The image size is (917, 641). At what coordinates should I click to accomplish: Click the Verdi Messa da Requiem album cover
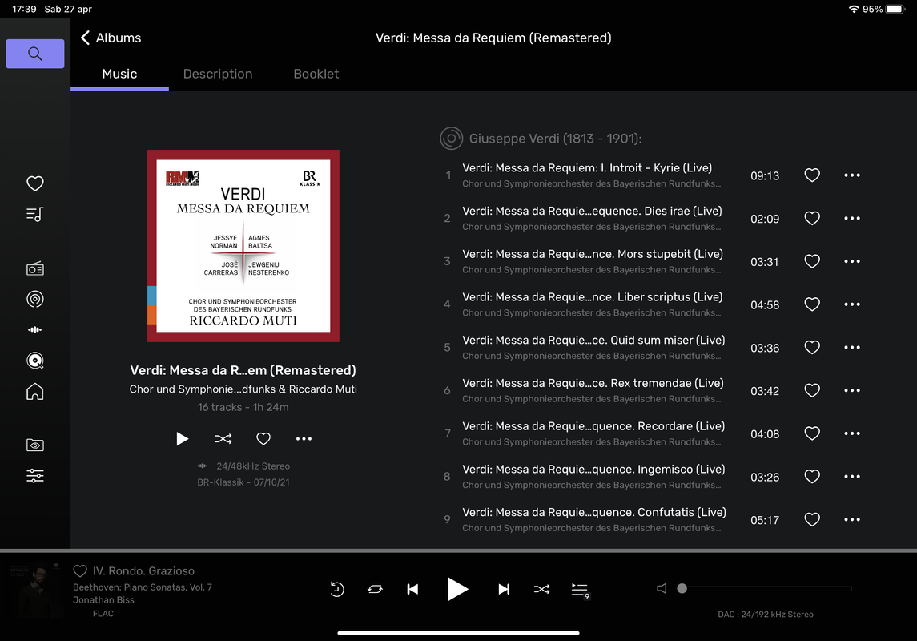tap(243, 246)
